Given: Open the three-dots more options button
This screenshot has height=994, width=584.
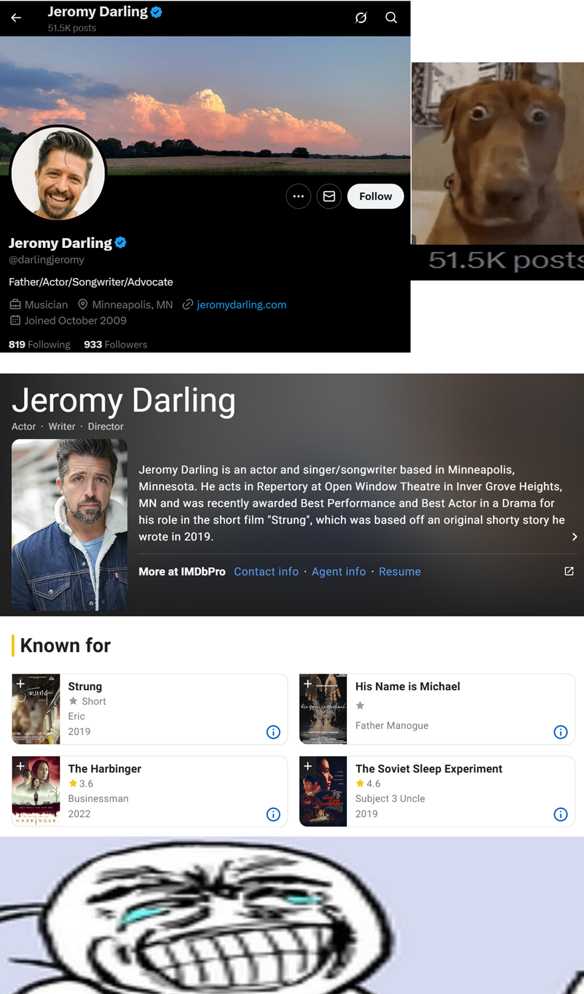Looking at the screenshot, I should pyautogui.click(x=298, y=196).
